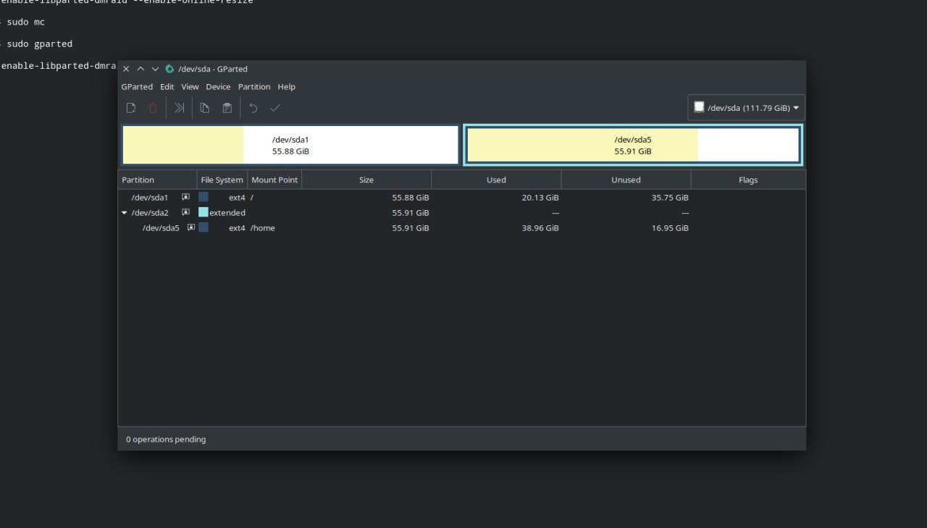The height and width of the screenshot is (528, 927).
Task: Click the mounted status icon next to /dev/sda1
Action: (185, 197)
